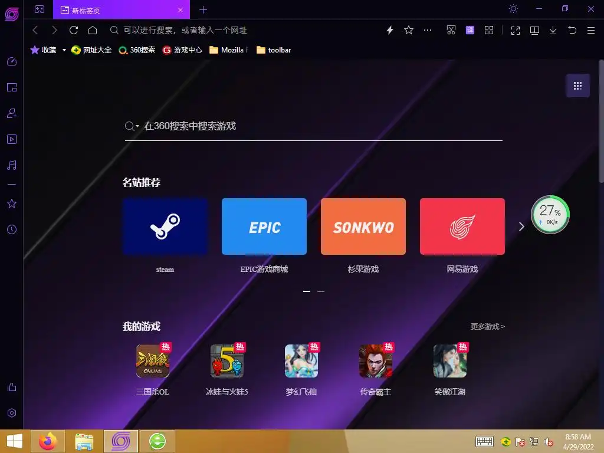Open the purple translate extension icon
The image size is (604, 453).
pyautogui.click(x=470, y=30)
